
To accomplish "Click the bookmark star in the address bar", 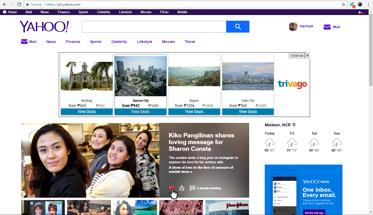I will point(343,4).
